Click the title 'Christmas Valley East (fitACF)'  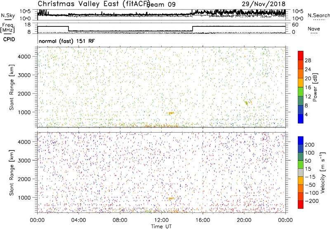(94, 4)
